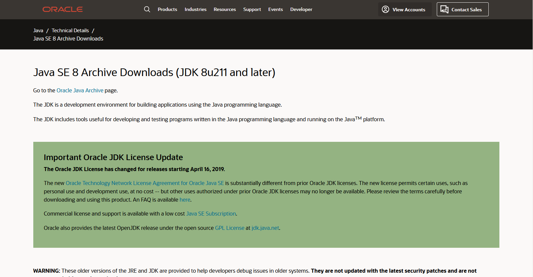
Task: Open the GPL License link
Action: pos(230,228)
